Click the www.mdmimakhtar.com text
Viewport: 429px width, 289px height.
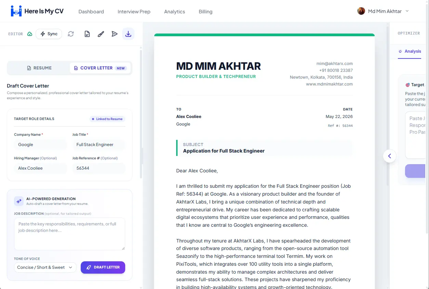click(329, 84)
